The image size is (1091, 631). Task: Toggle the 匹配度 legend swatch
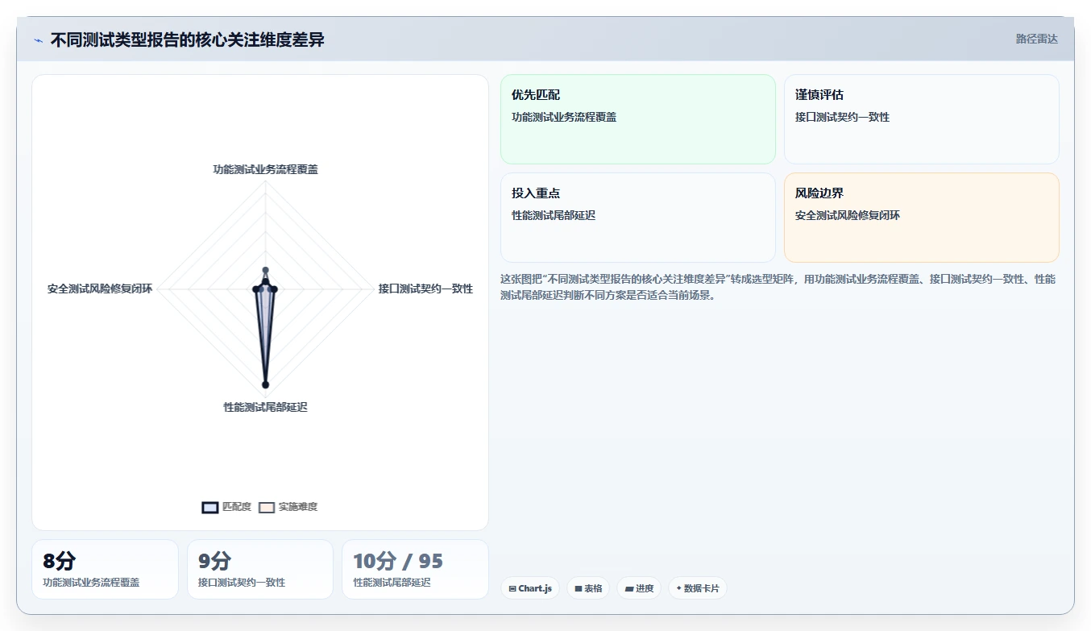tap(210, 507)
